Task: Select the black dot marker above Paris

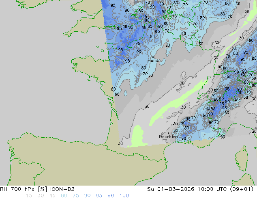Action: (x=153, y=57)
